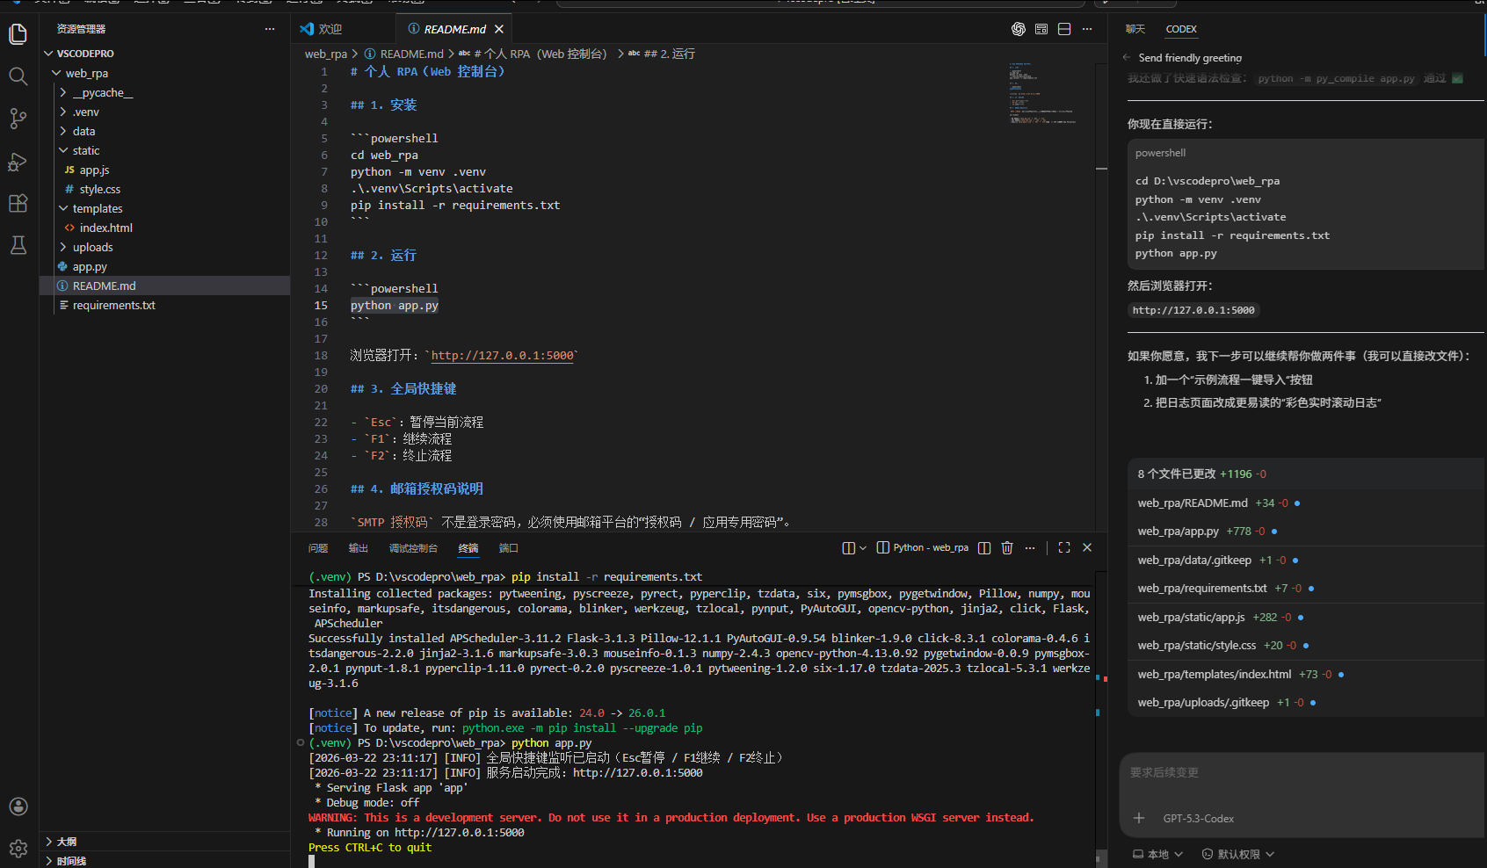Close the terminal panel
Image resolution: width=1487 pixels, height=868 pixels.
pyautogui.click(x=1087, y=547)
